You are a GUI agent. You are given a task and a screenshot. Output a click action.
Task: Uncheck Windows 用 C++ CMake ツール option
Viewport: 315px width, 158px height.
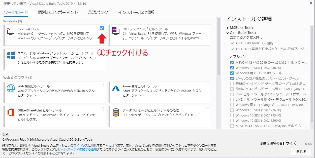tap(232, 73)
